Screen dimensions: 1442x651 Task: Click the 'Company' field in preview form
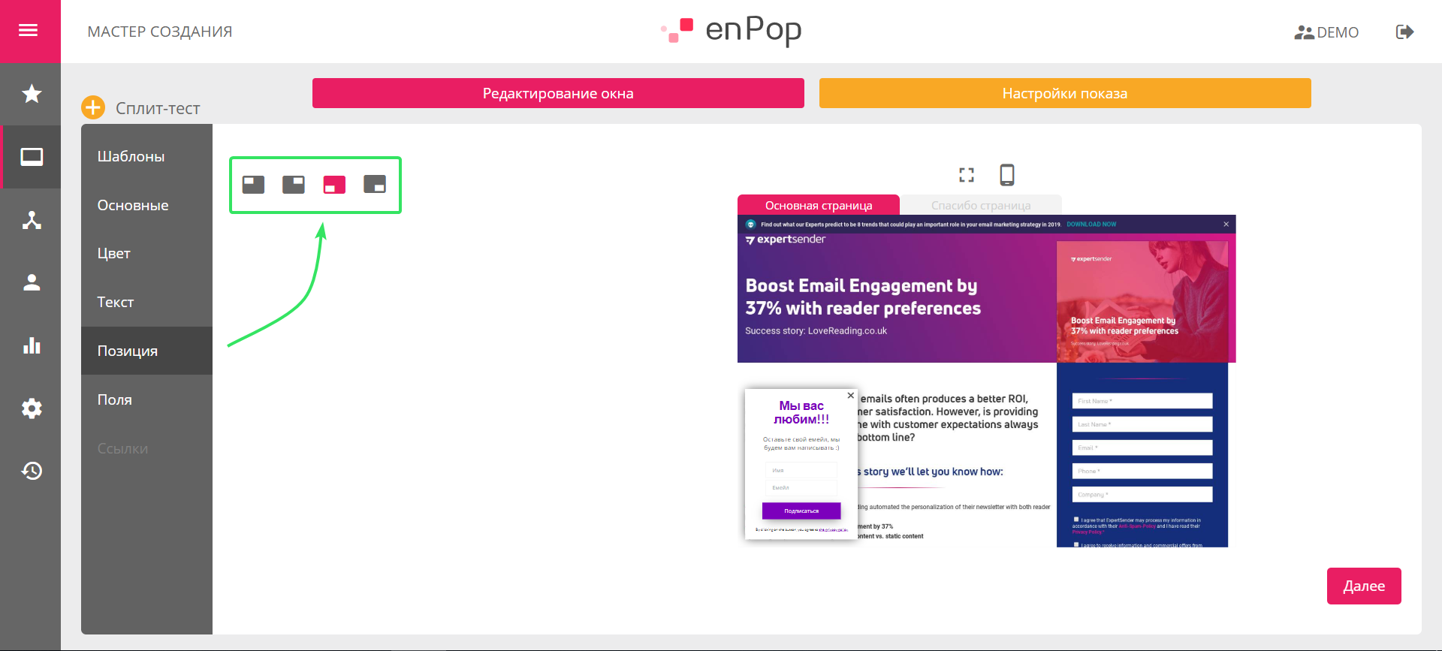[1142, 494]
